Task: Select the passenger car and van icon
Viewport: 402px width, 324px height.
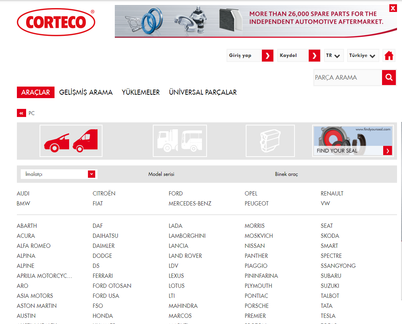Action: coord(71,141)
